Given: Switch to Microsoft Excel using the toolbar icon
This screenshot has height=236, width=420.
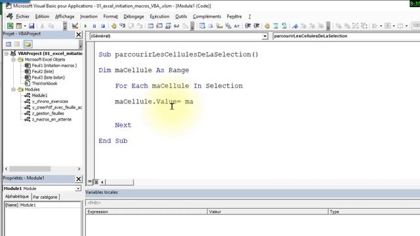Looking at the screenshot, I should [10, 26].
